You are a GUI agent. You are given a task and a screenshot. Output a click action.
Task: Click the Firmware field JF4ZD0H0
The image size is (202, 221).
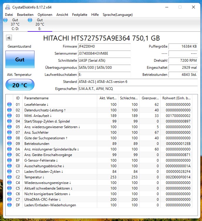[104, 46]
